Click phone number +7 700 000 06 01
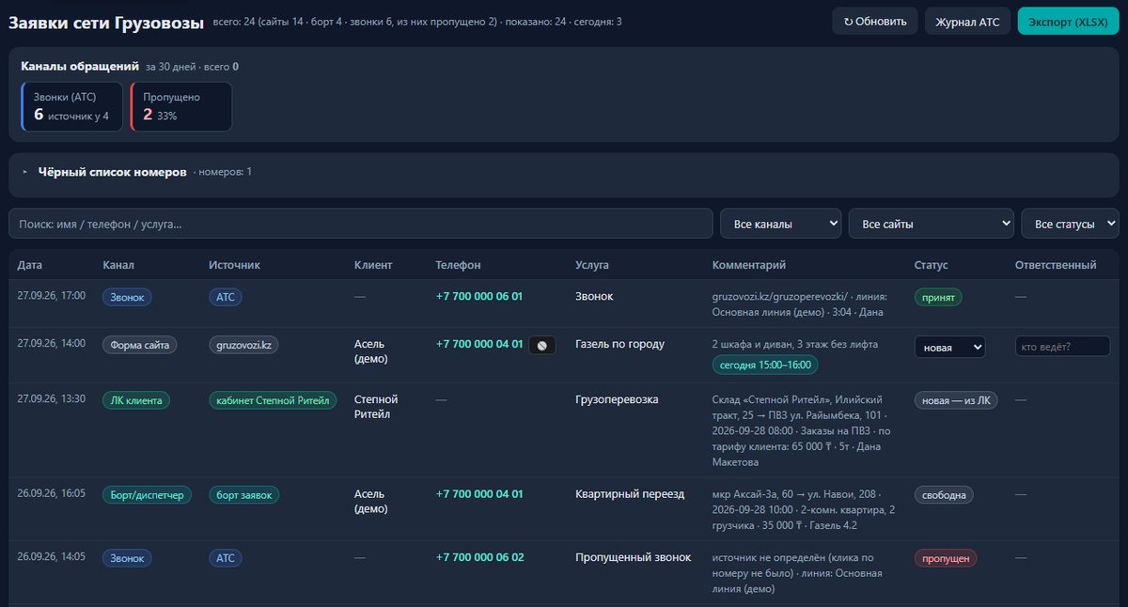 click(479, 296)
